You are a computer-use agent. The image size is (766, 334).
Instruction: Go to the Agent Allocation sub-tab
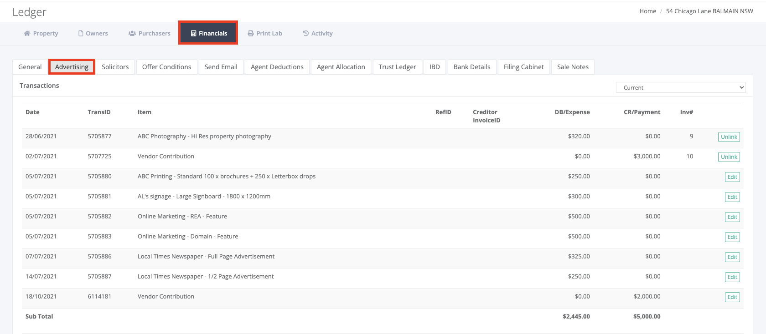(x=341, y=67)
